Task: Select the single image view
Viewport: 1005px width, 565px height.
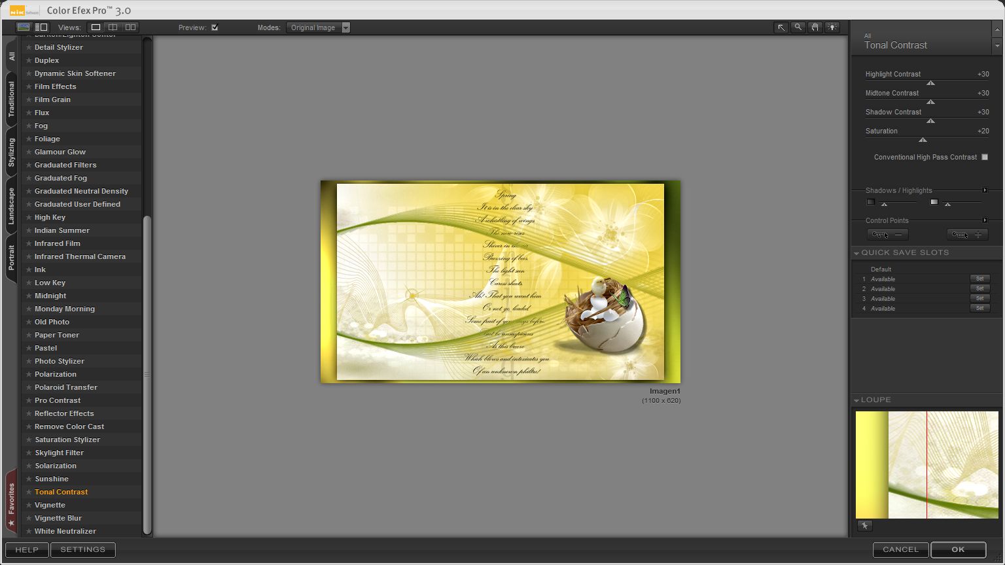Action: (x=96, y=27)
